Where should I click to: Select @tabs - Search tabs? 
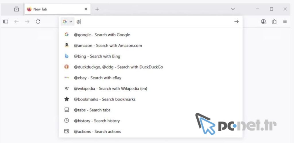(x=150, y=110)
